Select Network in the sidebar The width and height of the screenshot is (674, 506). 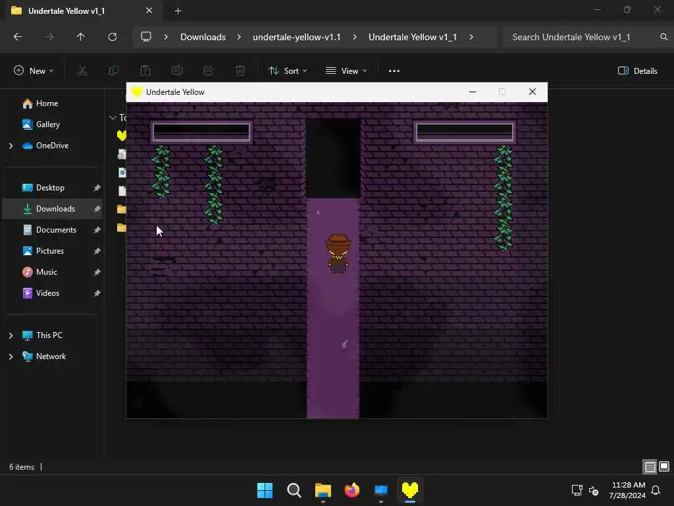click(51, 356)
